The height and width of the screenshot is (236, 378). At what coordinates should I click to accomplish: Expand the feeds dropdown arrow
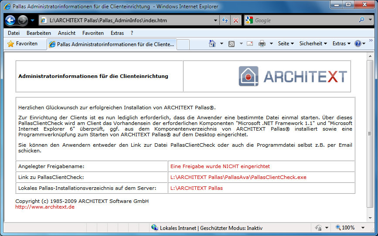pyautogui.click(x=241, y=44)
